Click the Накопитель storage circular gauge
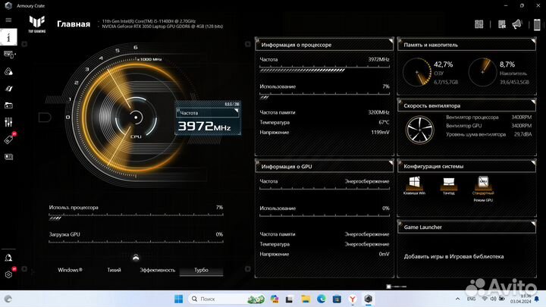This screenshot has height=307, width=546. coord(482,72)
